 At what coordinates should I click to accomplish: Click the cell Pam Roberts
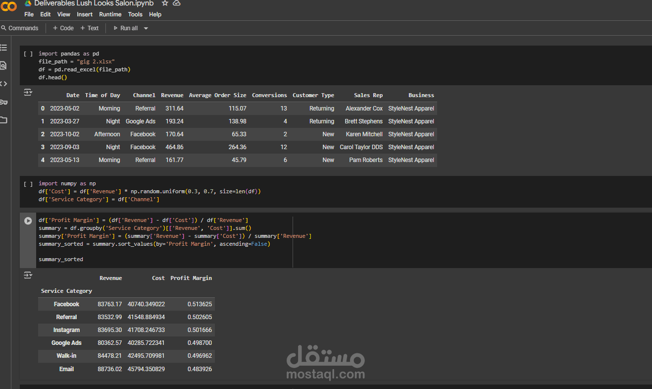[x=366, y=160]
